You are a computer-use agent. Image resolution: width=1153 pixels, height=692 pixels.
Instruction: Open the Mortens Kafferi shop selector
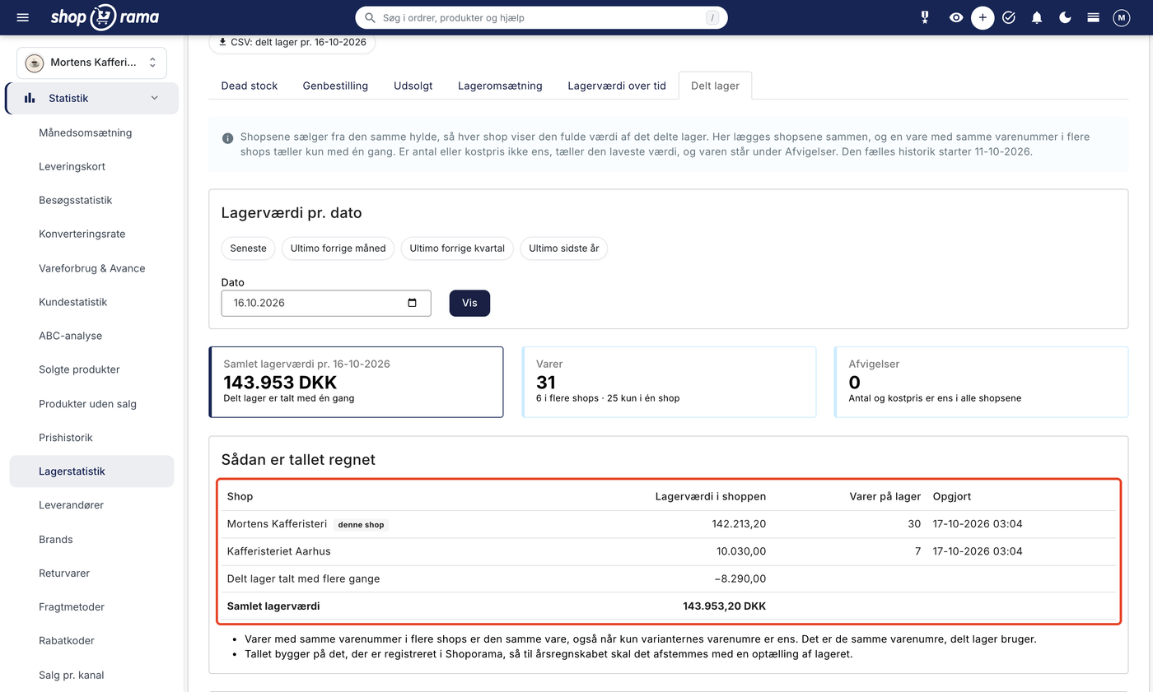click(91, 63)
